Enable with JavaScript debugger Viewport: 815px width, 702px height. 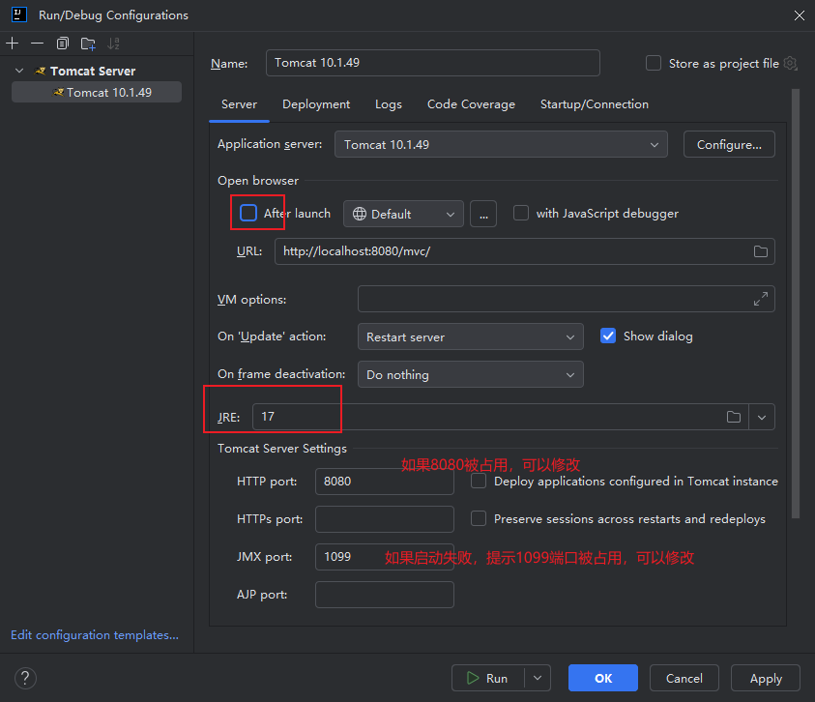(521, 213)
